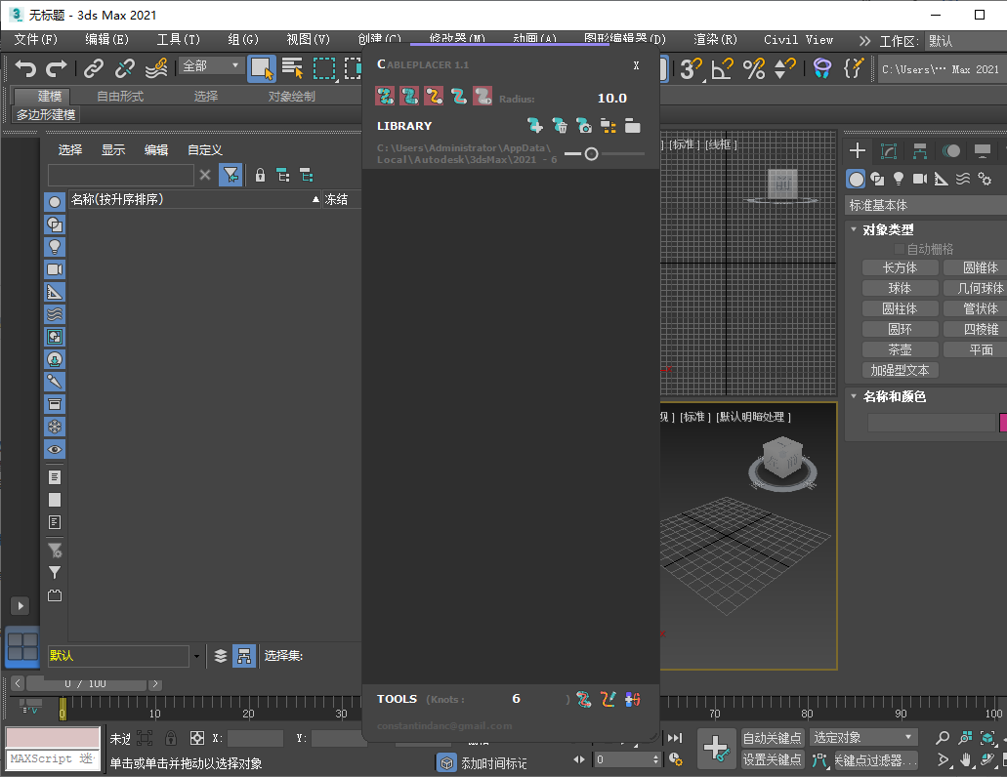Open the 渲染 menu
The width and height of the screenshot is (1007, 777).
[714, 40]
